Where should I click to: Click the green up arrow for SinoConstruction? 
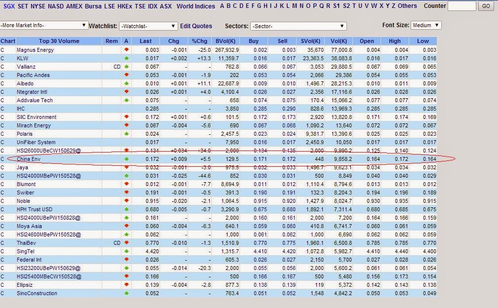click(126, 293)
